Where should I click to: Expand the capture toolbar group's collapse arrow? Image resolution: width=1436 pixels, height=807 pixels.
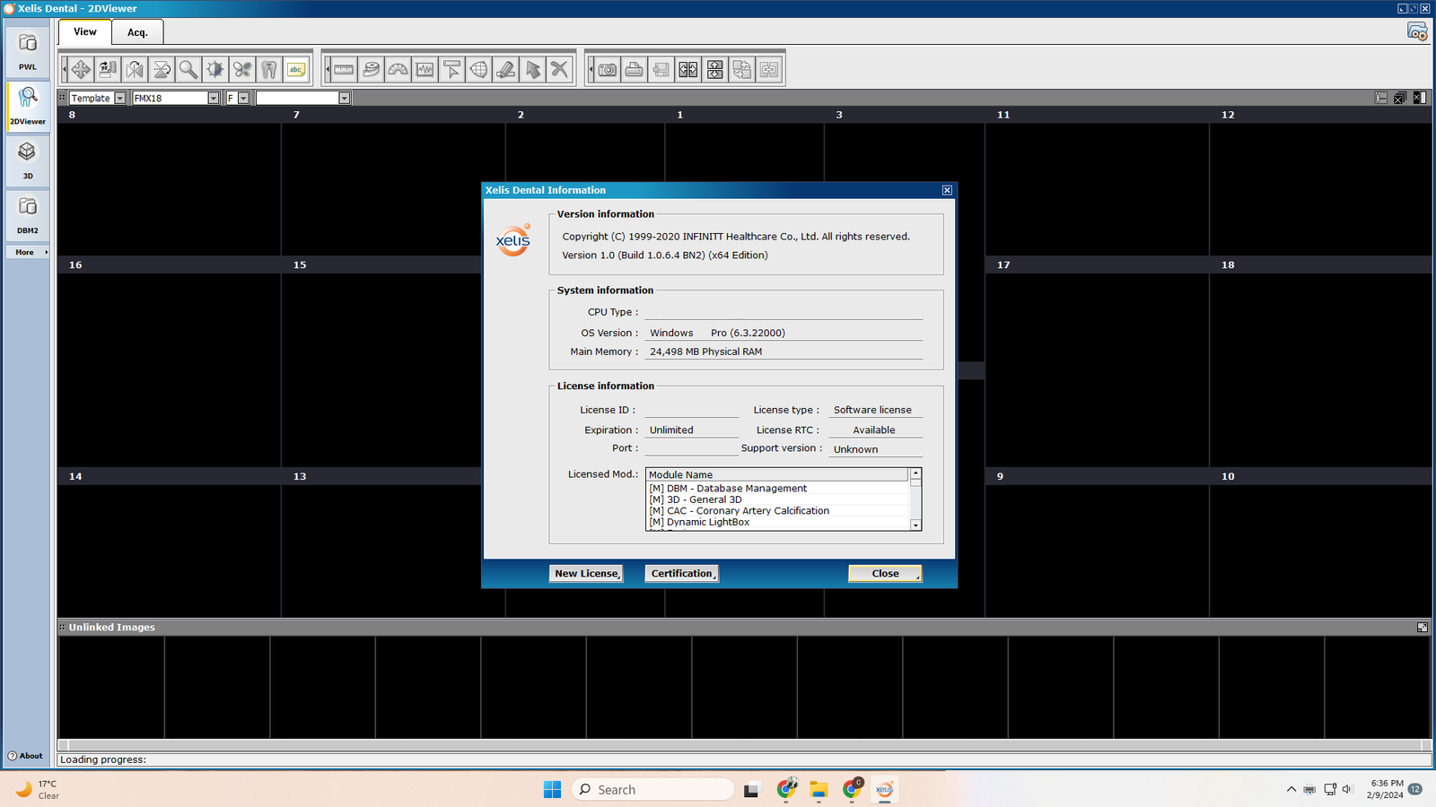point(591,69)
